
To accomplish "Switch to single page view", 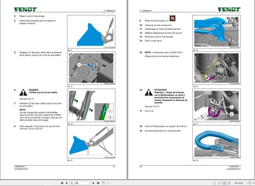I will 215,183.
